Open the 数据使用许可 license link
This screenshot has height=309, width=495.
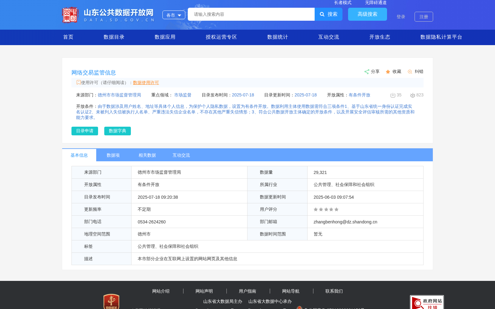(x=146, y=83)
